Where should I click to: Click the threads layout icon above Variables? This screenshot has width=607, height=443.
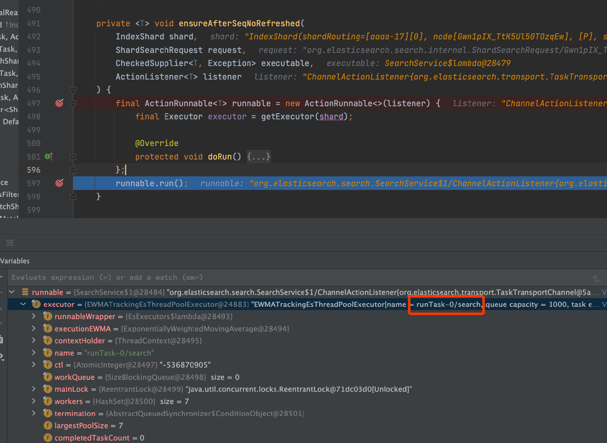tap(10, 243)
